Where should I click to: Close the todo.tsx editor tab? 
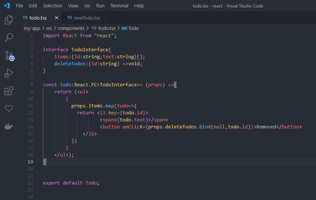click(57, 18)
